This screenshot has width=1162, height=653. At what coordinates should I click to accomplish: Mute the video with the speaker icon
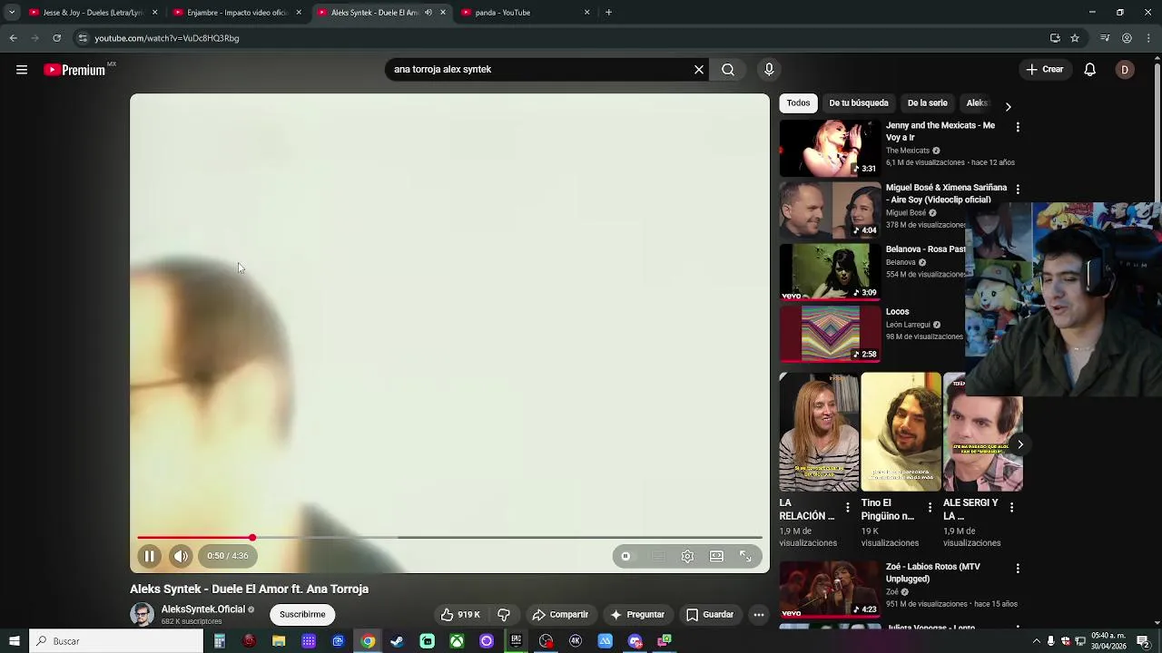pos(181,556)
